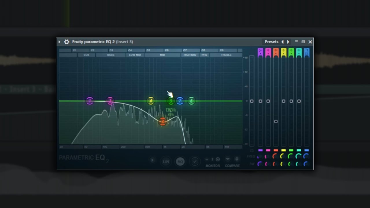This screenshot has height=208, width=370.
Task: Click the band 1 purple level slider handle
Action: coord(260,101)
